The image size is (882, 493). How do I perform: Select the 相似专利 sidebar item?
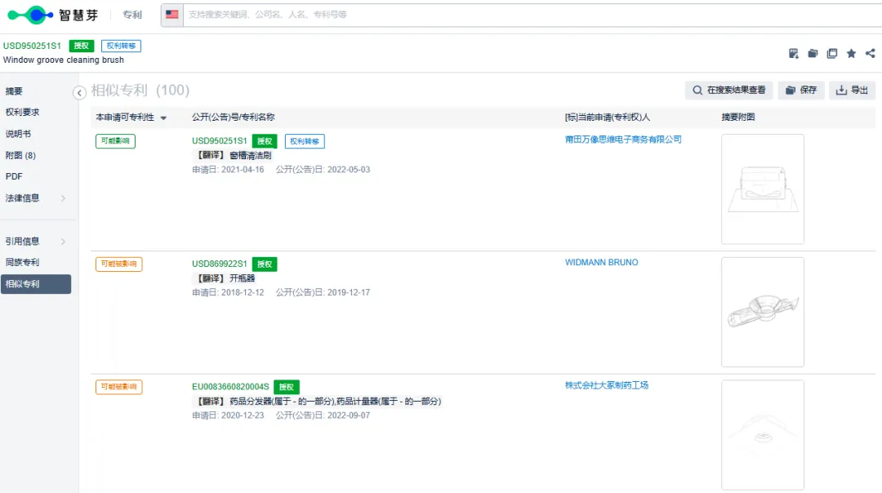[x=36, y=284]
